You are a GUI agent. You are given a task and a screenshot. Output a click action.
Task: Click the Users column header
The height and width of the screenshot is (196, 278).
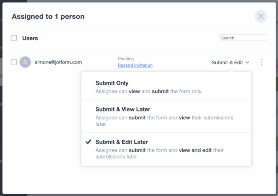tap(30, 38)
